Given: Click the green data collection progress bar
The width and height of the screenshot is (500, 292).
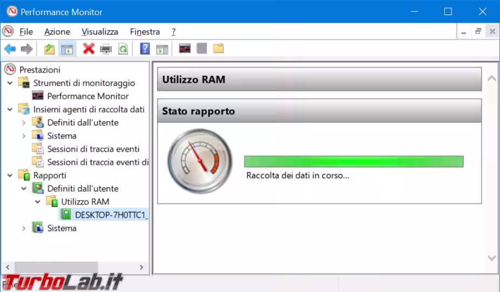Looking at the screenshot, I should click(354, 161).
